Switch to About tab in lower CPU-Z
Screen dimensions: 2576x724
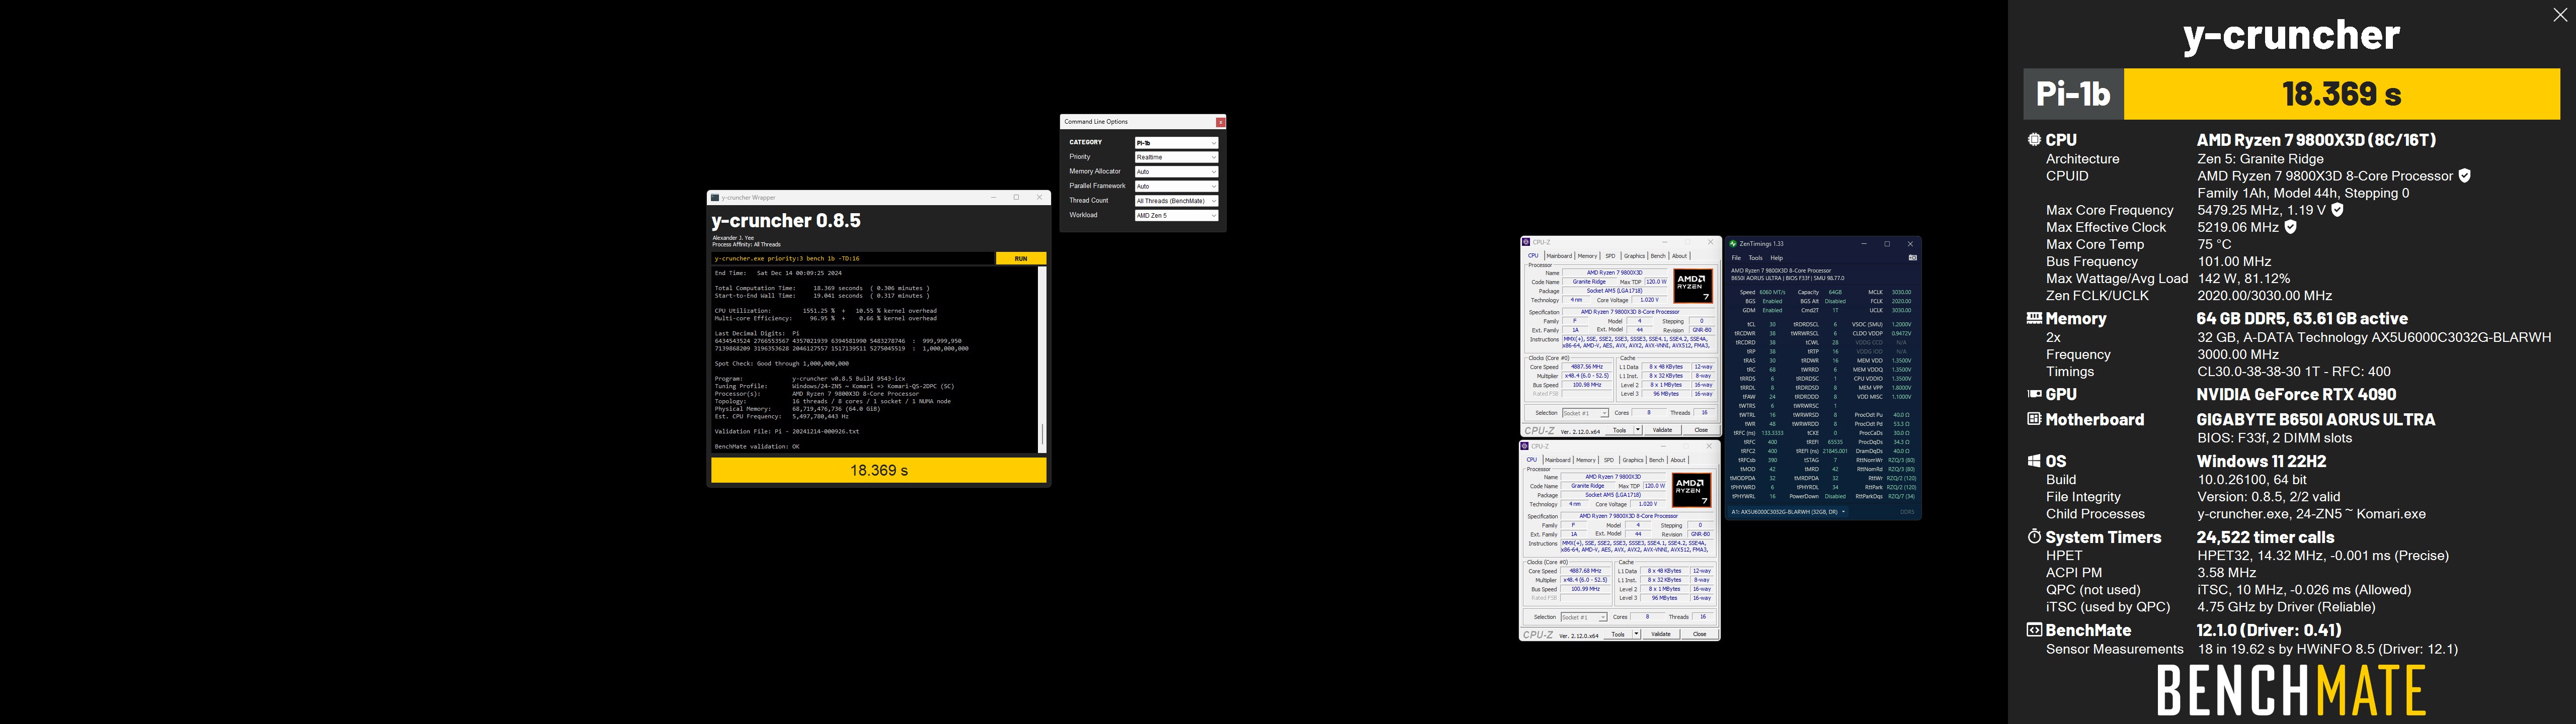click(1678, 460)
